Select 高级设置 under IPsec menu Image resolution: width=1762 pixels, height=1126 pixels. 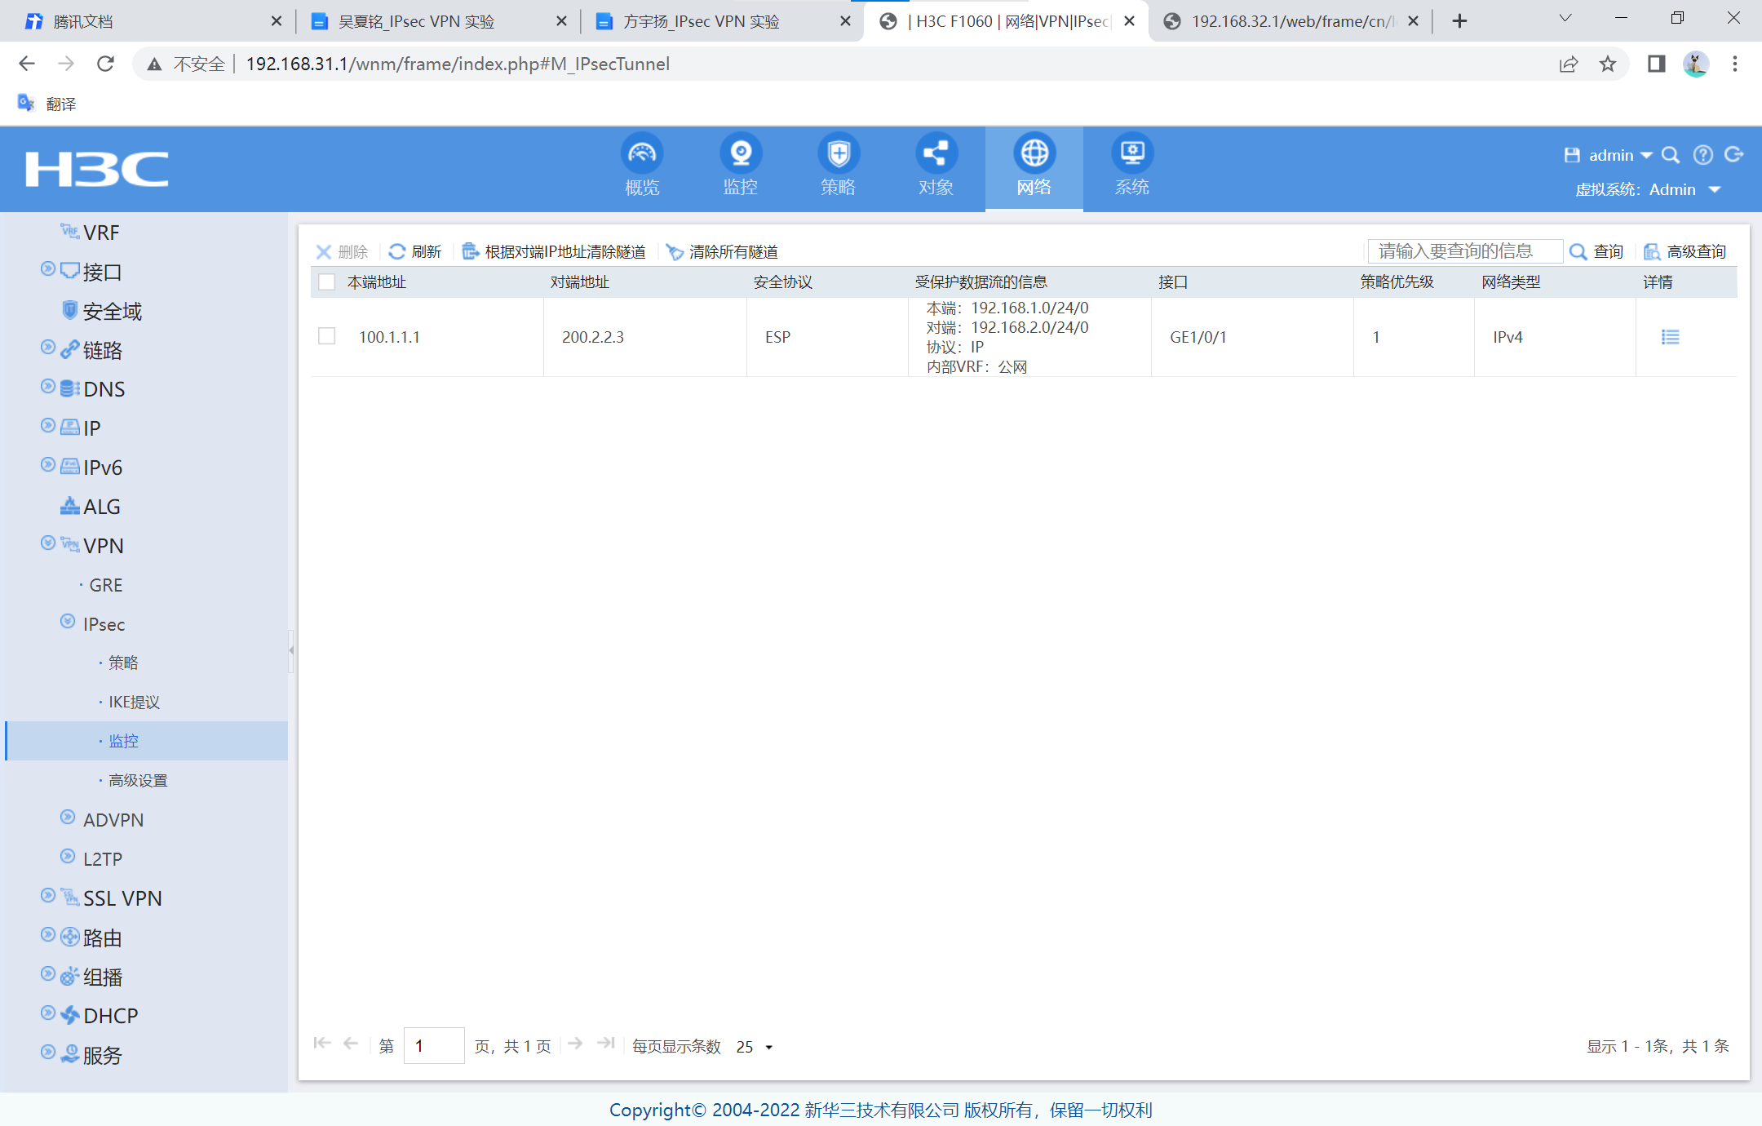pyautogui.click(x=136, y=779)
